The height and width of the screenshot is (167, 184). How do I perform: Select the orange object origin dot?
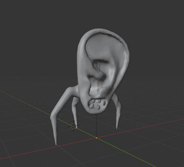coord(96,138)
